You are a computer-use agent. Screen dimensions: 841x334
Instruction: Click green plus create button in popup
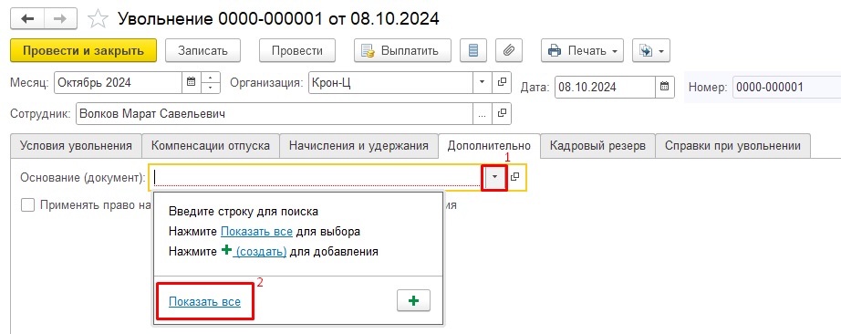(x=413, y=301)
